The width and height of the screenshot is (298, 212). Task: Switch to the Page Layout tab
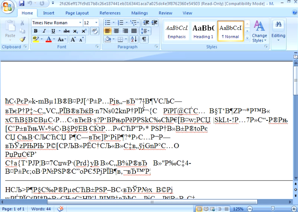pyautogui.click(x=77, y=13)
